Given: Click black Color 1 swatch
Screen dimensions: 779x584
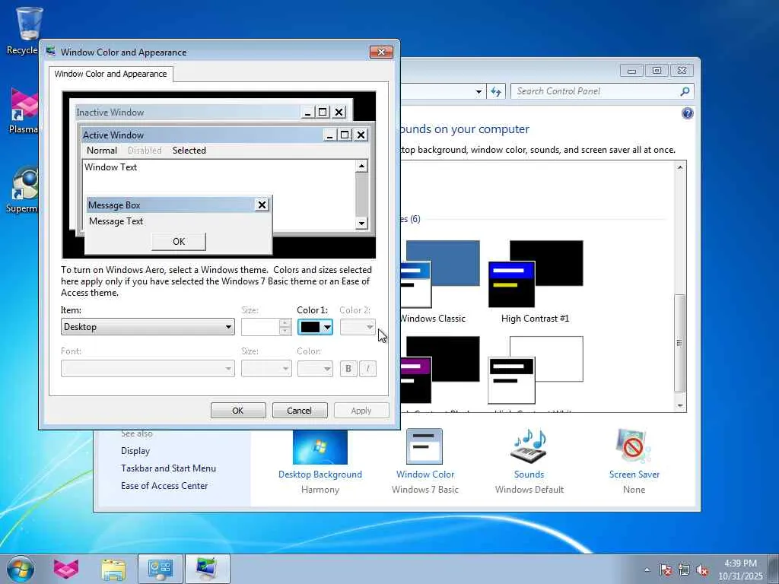Looking at the screenshot, I should [x=310, y=327].
